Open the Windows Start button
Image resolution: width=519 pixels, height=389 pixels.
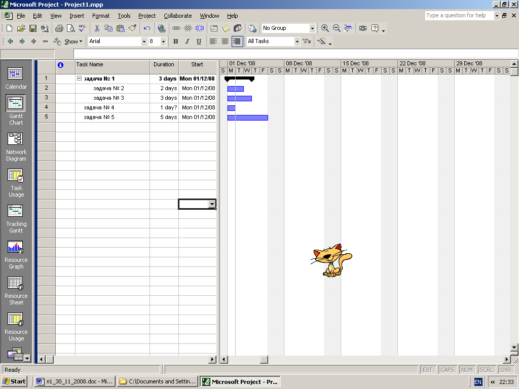pos(14,381)
